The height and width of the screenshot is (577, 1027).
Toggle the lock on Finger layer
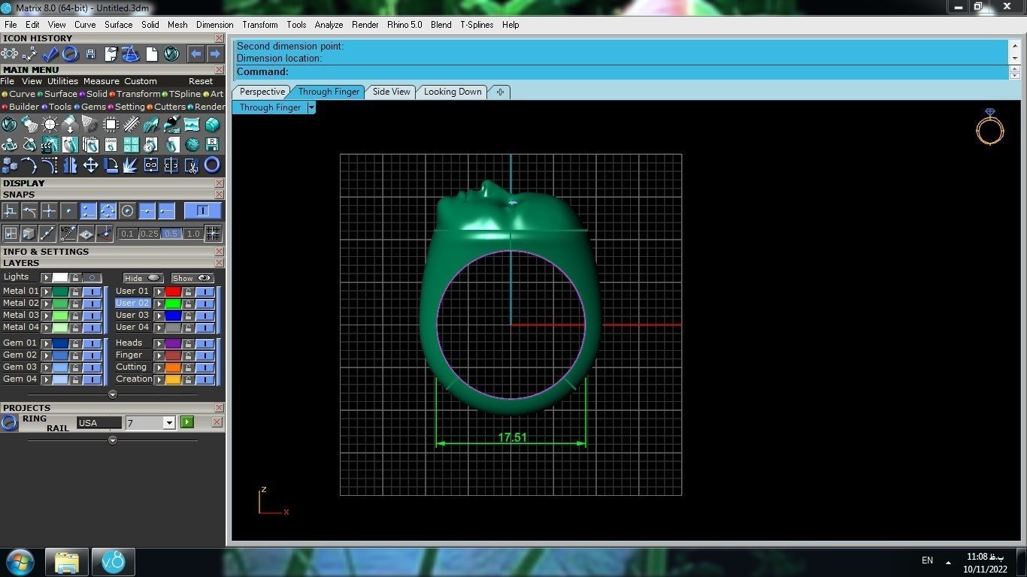pos(187,355)
